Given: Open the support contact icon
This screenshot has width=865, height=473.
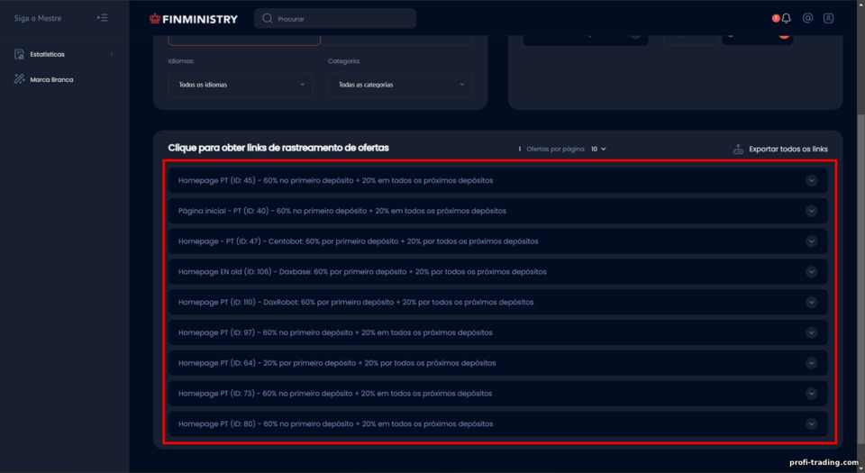Looking at the screenshot, I should click(x=807, y=18).
